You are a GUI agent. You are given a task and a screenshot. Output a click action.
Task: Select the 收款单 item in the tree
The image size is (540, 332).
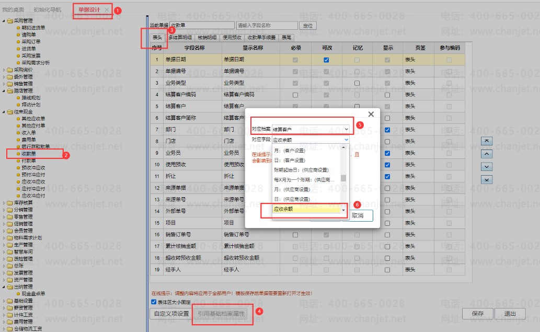click(29, 154)
